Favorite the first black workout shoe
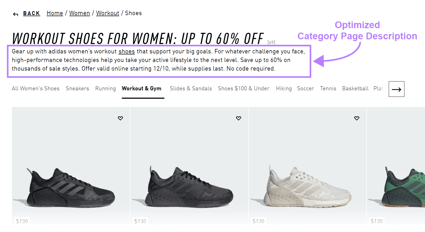This screenshot has width=425, height=232. [120, 118]
